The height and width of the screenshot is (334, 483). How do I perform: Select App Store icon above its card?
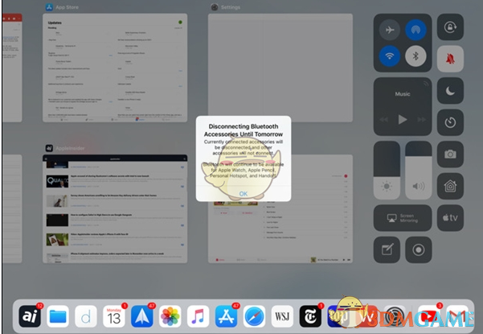click(x=49, y=7)
